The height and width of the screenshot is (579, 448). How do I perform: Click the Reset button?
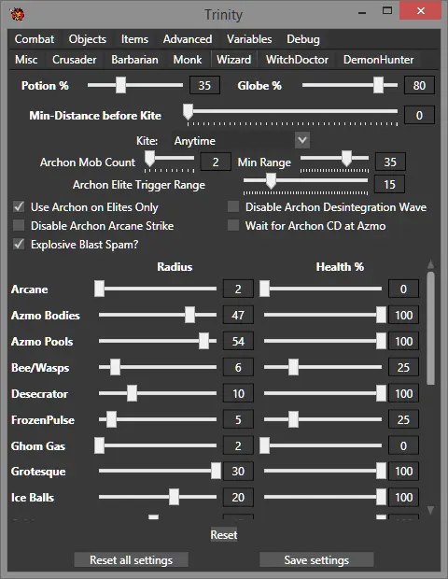tap(224, 535)
